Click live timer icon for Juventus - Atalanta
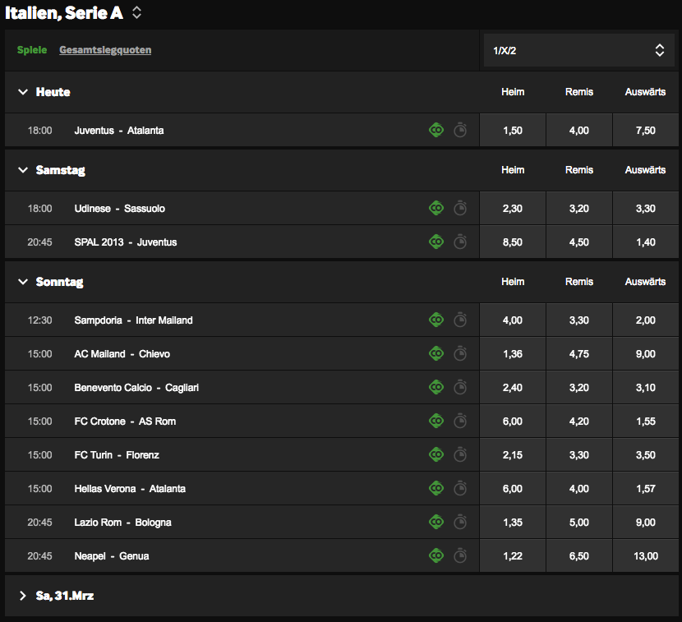Screen dimensions: 682x622 pyautogui.click(x=460, y=130)
